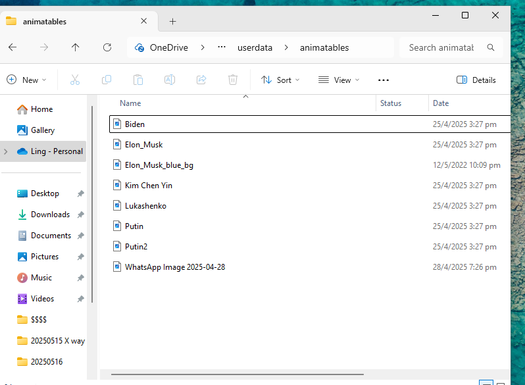Image resolution: width=525 pixels, height=385 pixels.
Task: Click the navigation pane vertical scrollbar
Action: point(92,205)
